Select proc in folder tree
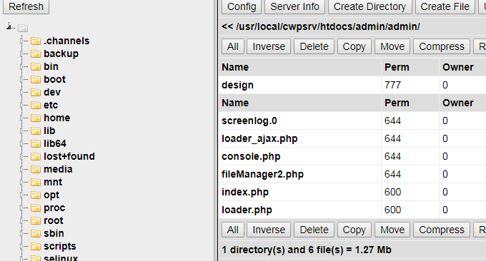 coord(54,208)
